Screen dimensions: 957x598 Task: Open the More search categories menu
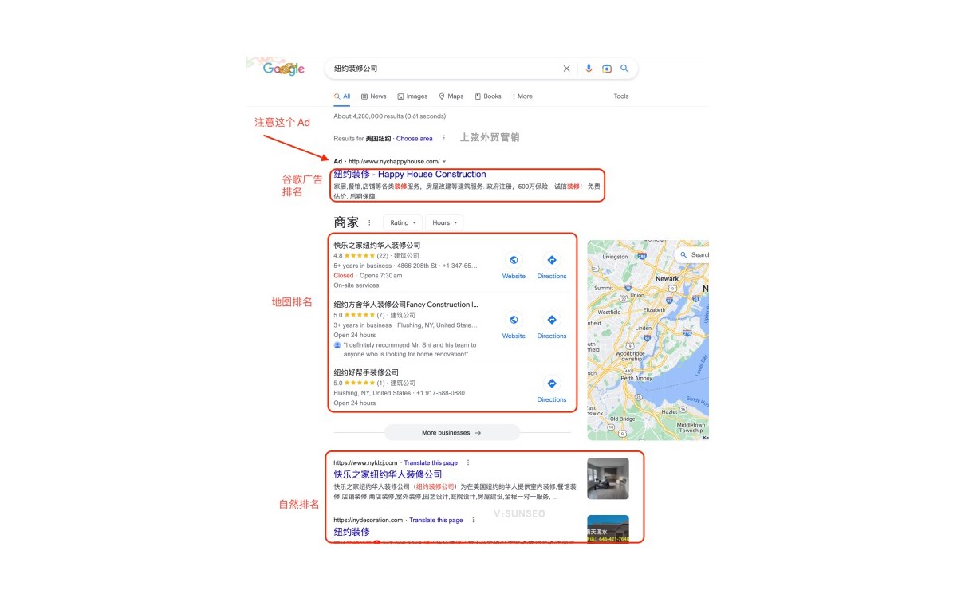point(522,96)
